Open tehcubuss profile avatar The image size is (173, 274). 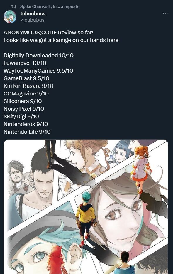point(10,17)
